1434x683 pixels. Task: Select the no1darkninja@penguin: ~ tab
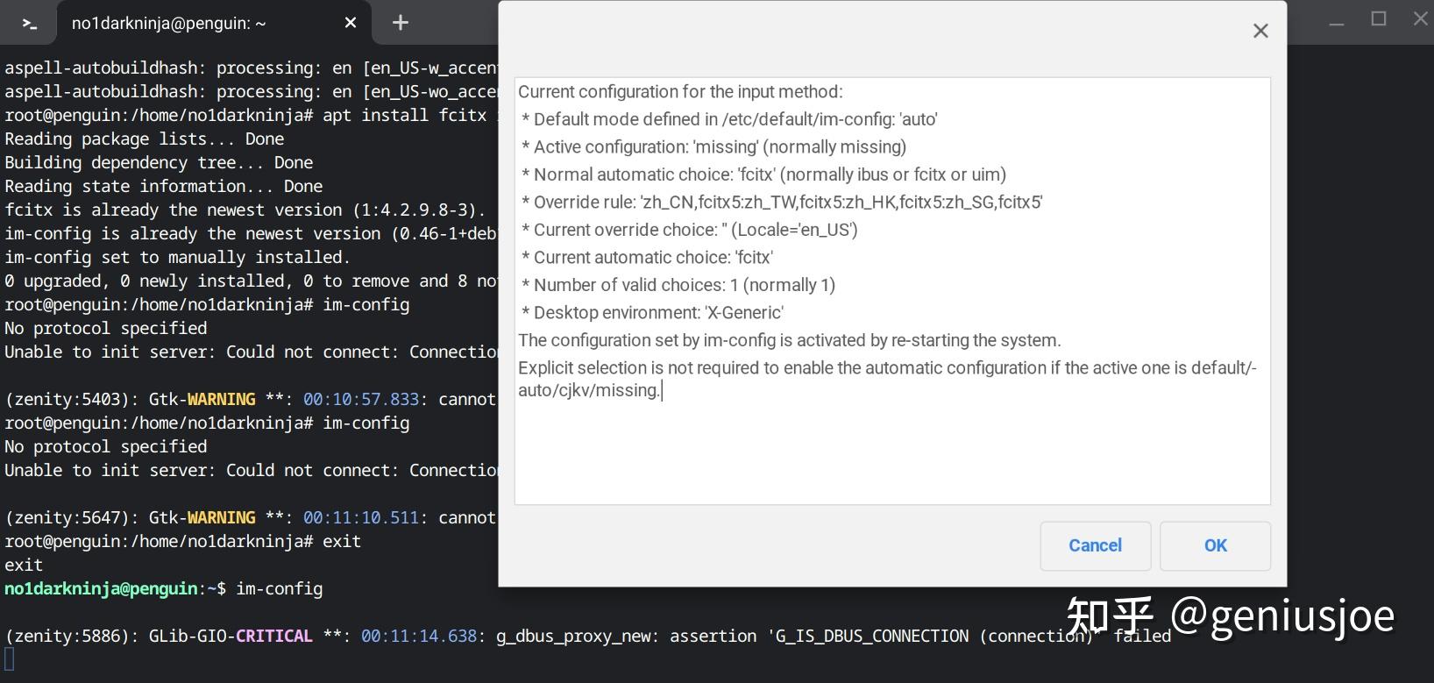(x=168, y=24)
